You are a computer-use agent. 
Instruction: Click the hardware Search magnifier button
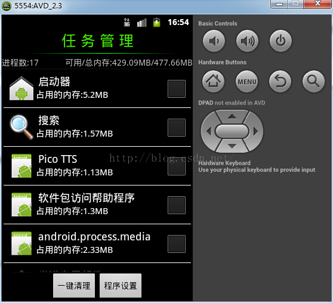tap(313, 81)
